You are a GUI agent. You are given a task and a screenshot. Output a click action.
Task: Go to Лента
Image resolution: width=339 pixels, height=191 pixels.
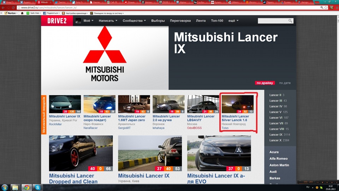coord(201,21)
